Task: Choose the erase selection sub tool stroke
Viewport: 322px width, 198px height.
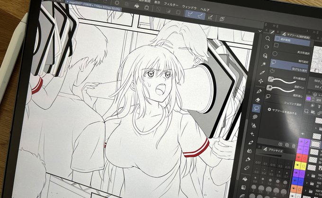Action: (281, 89)
